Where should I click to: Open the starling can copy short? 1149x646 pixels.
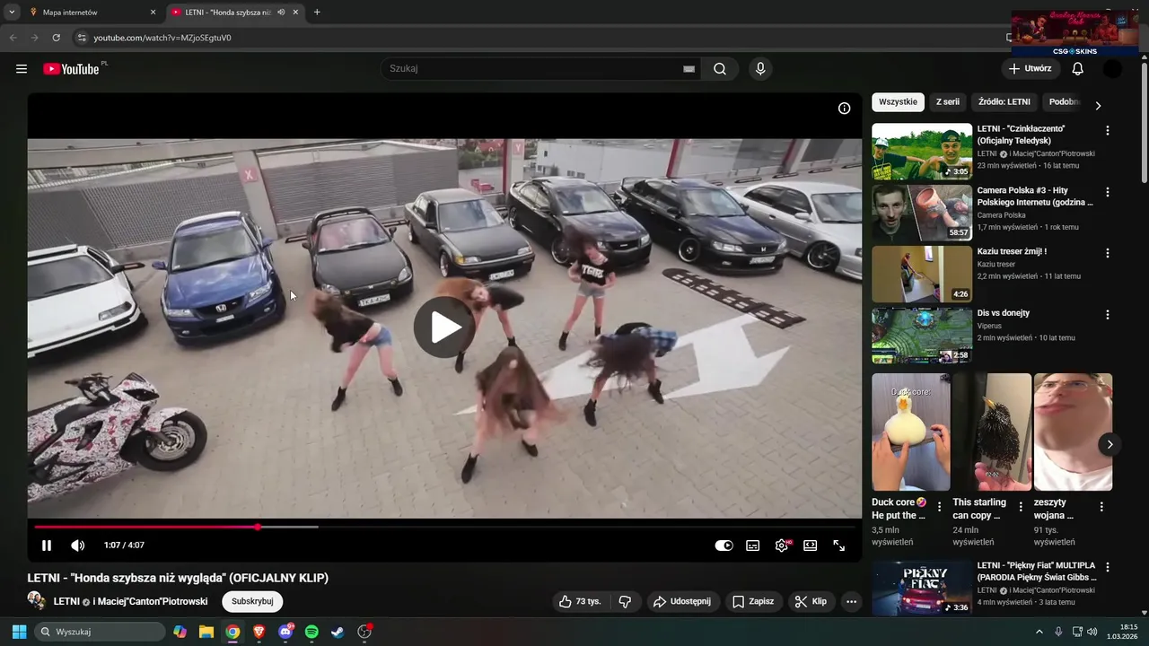(x=992, y=432)
